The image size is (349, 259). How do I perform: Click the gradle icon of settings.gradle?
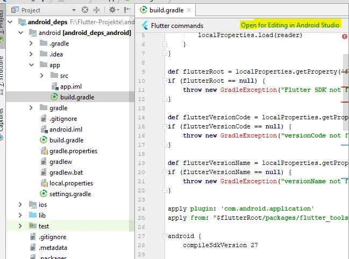[x=44, y=193]
